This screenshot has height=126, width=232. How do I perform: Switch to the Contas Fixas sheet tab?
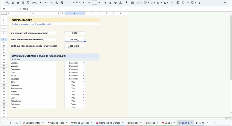57,123
